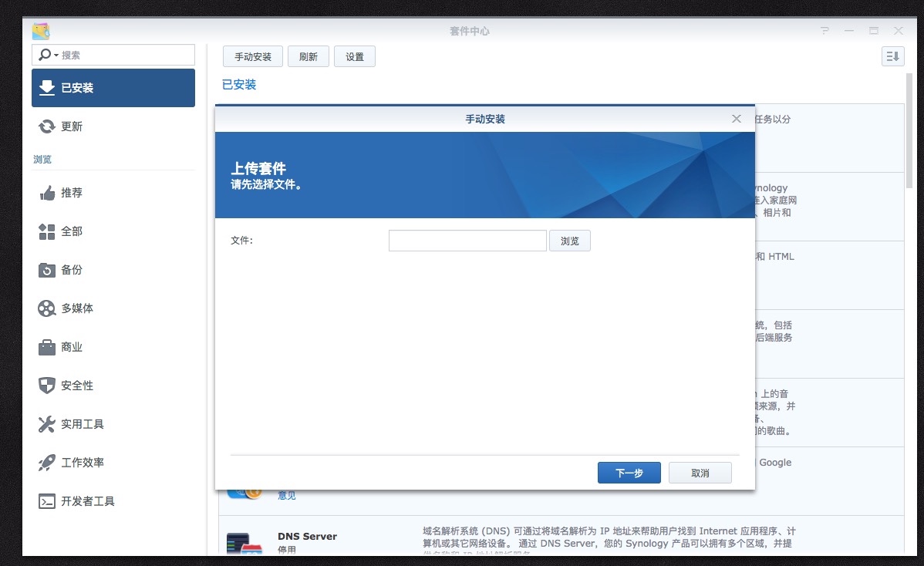Click the 手动安装 toolbar button
924x566 pixels.
point(253,57)
